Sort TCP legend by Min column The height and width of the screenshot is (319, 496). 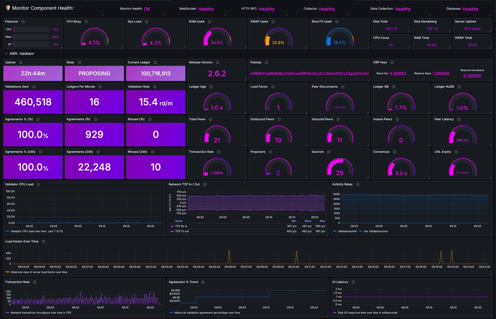click(294, 221)
